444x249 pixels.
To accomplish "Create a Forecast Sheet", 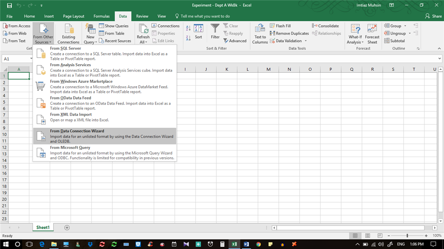I will pos(372,34).
